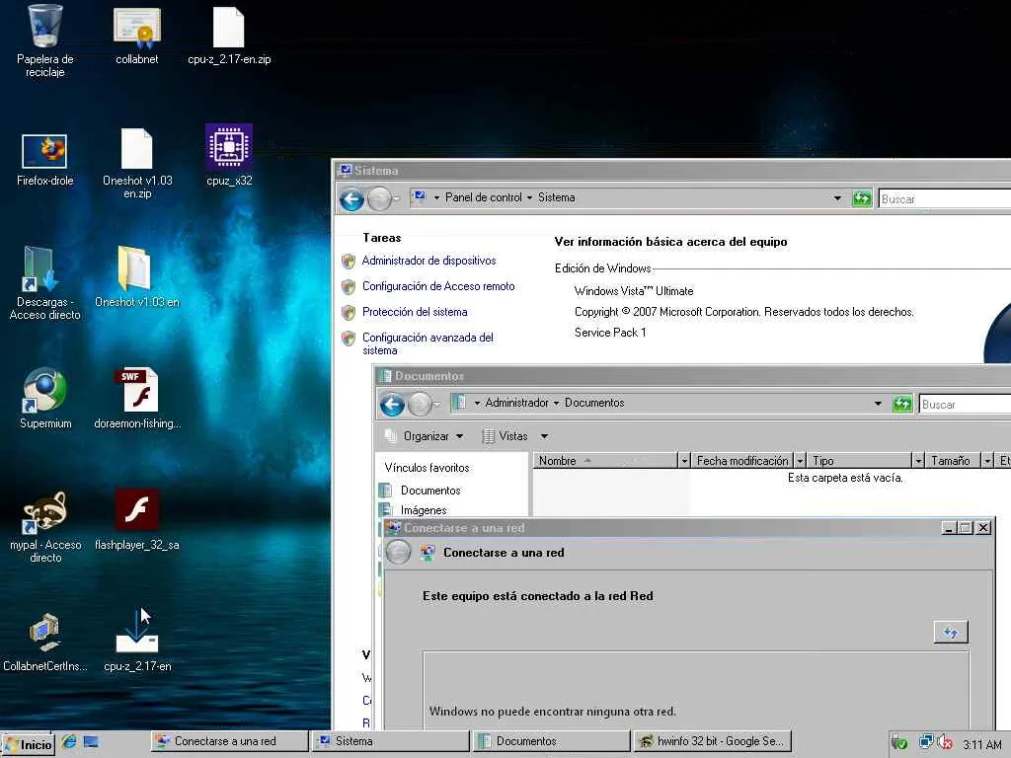Open Tipo column filter dropdown
The width and height of the screenshot is (1011, 758).
click(x=918, y=460)
